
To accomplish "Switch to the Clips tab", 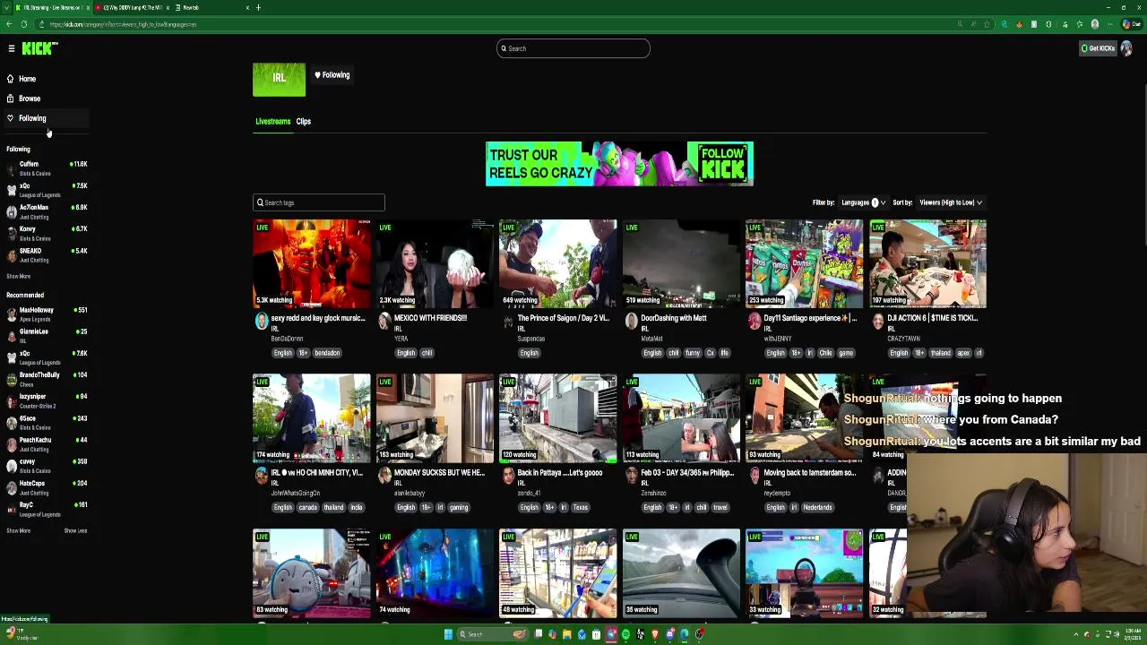I will coord(304,122).
